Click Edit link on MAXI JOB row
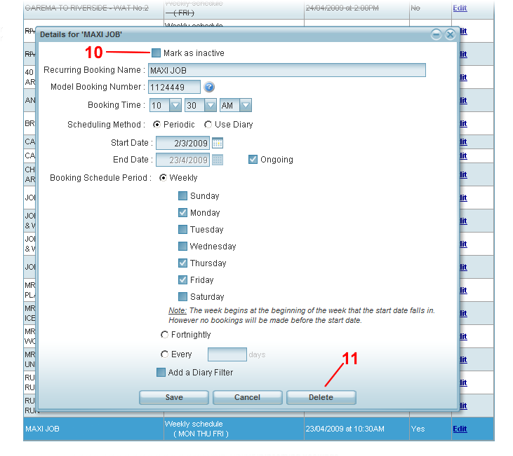The width and height of the screenshot is (513, 456). [x=460, y=429]
